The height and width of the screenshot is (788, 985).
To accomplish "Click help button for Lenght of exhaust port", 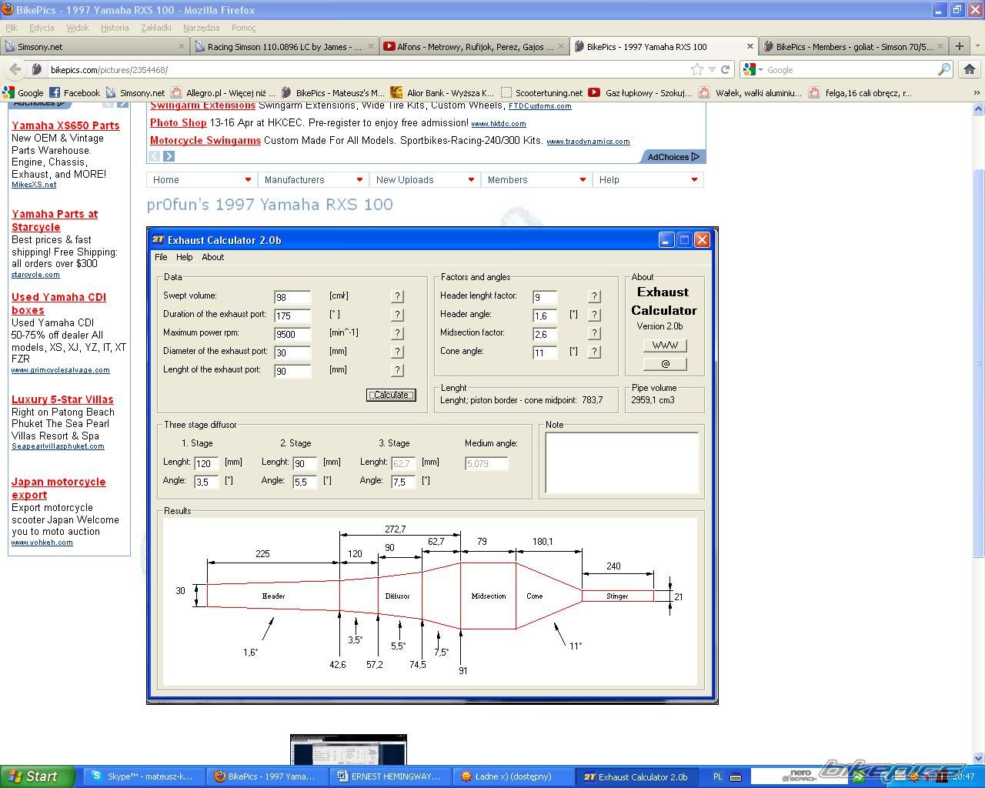I will coord(397,370).
